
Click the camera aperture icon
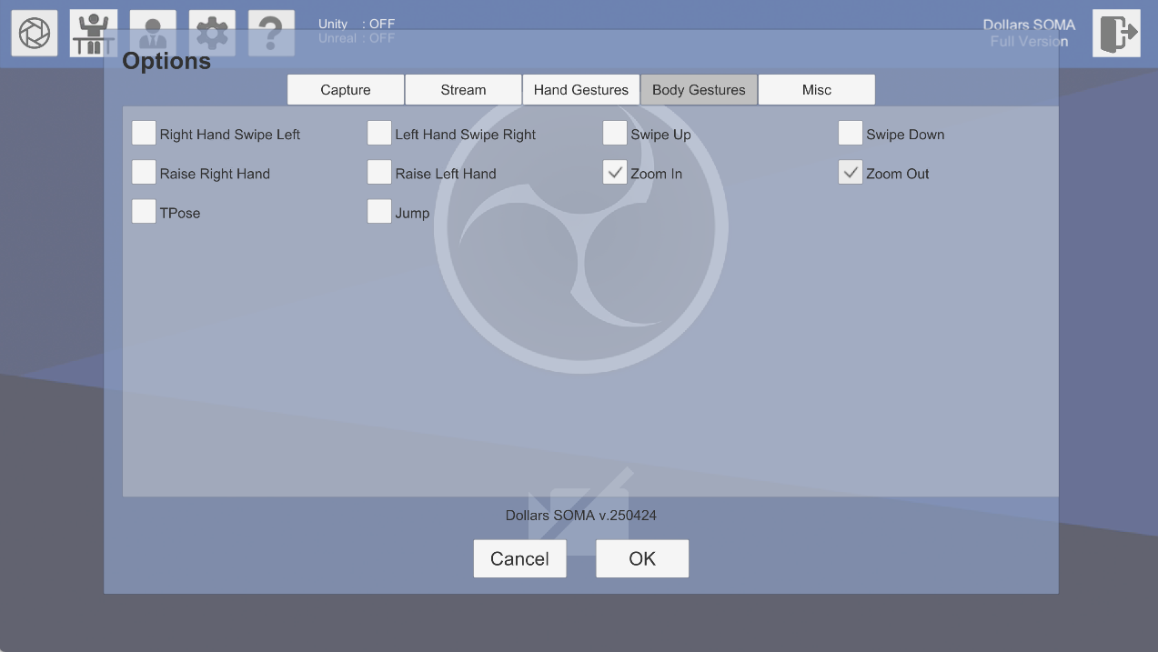tap(35, 34)
